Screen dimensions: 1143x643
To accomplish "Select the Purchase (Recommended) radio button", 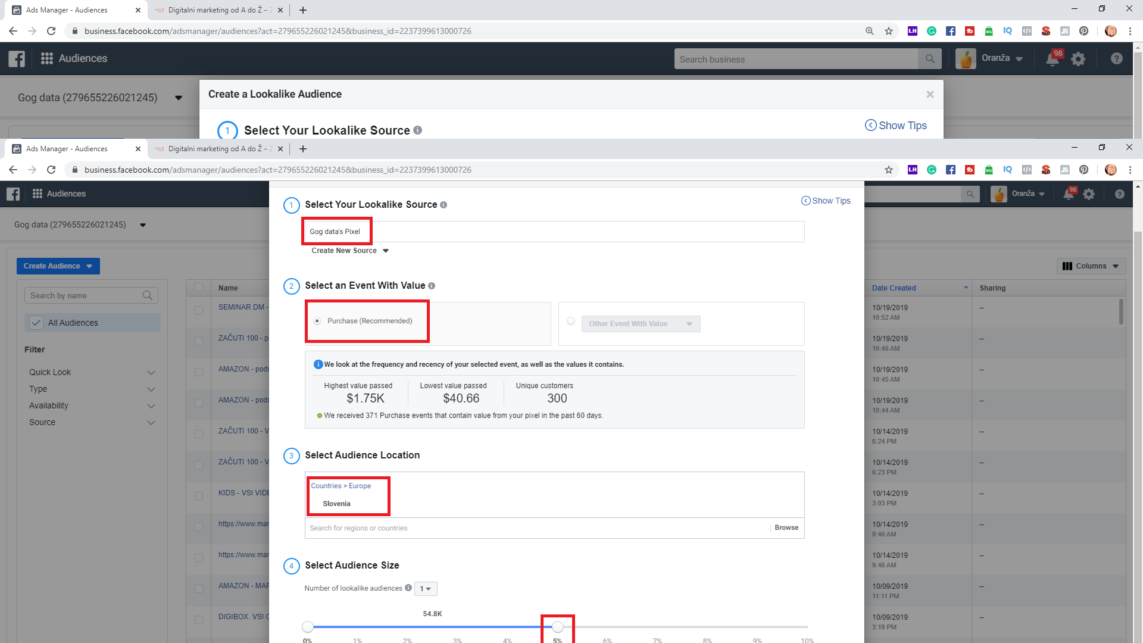I will [x=317, y=321].
